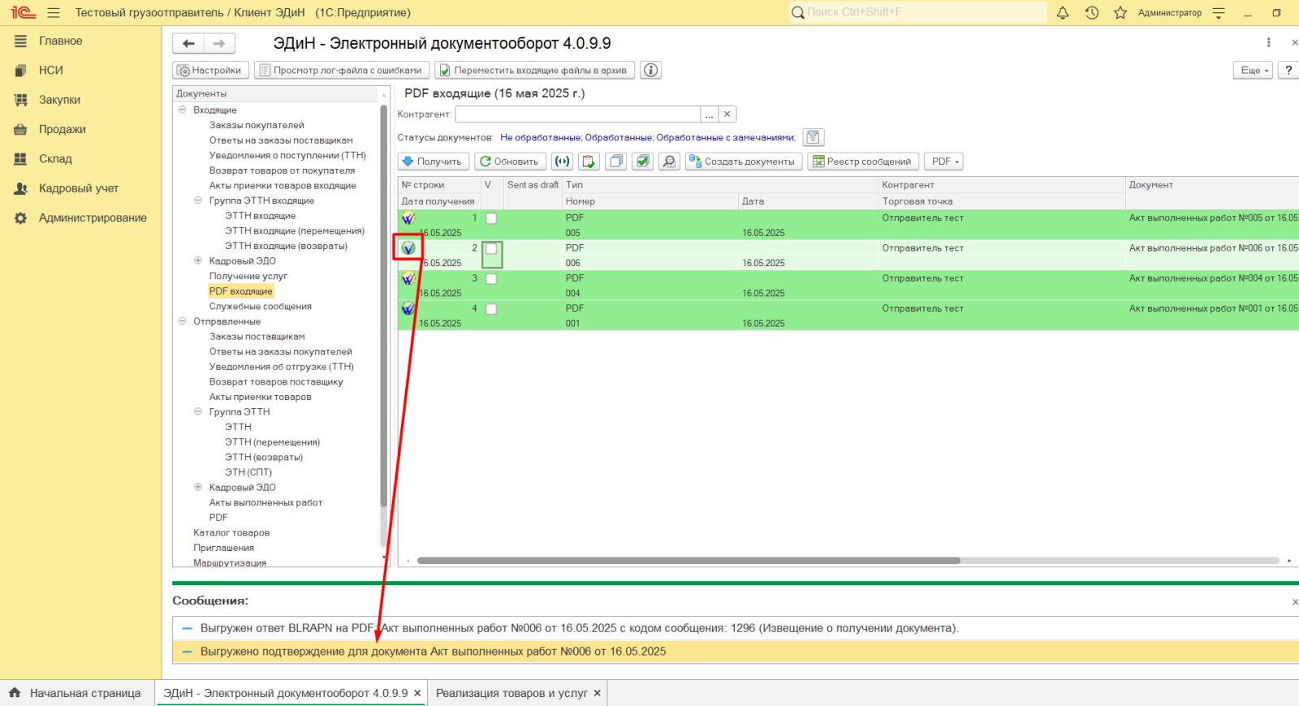Select Служебные сообщения tree item
The height and width of the screenshot is (706, 1299).
[261, 307]
